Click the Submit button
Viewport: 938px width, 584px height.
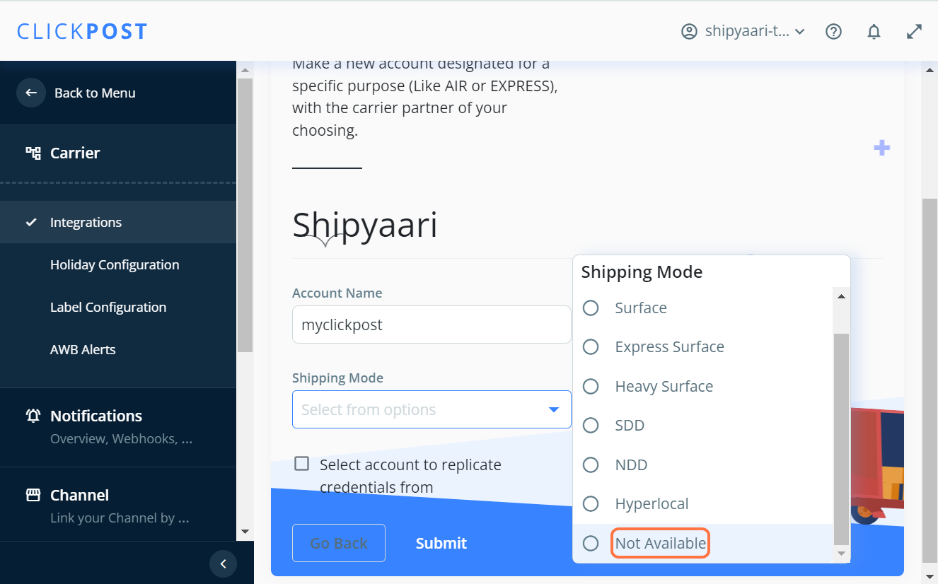(x=441, y=543)
